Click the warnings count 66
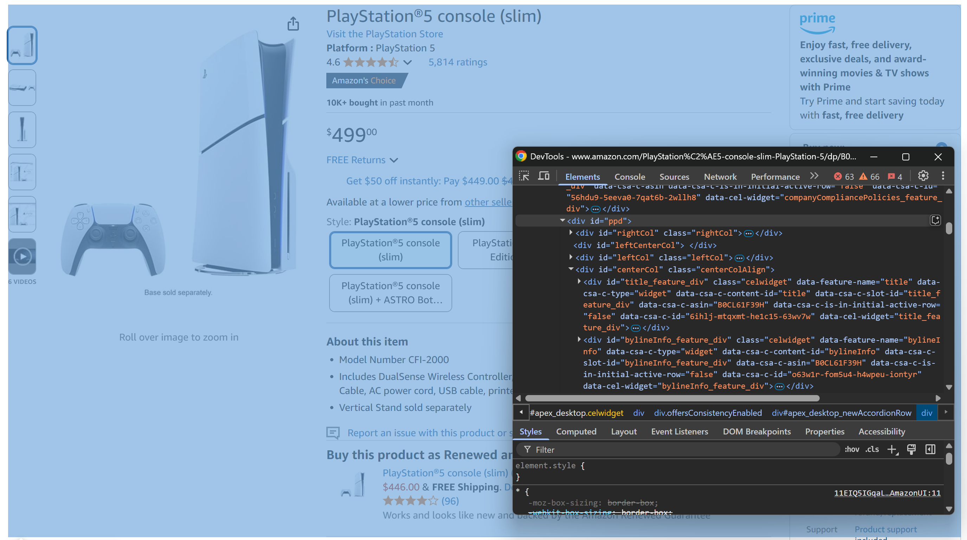The image size is (967, 540). (869, 177)
